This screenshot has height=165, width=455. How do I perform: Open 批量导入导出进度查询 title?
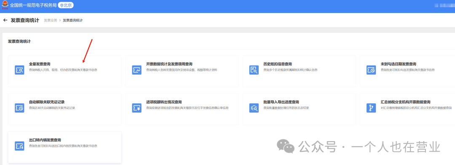pos(281,102)
